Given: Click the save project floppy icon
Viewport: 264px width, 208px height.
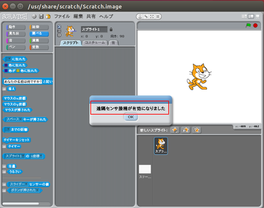Looking at the screenshot, I should pyautogui.click(x=41, y=17).
